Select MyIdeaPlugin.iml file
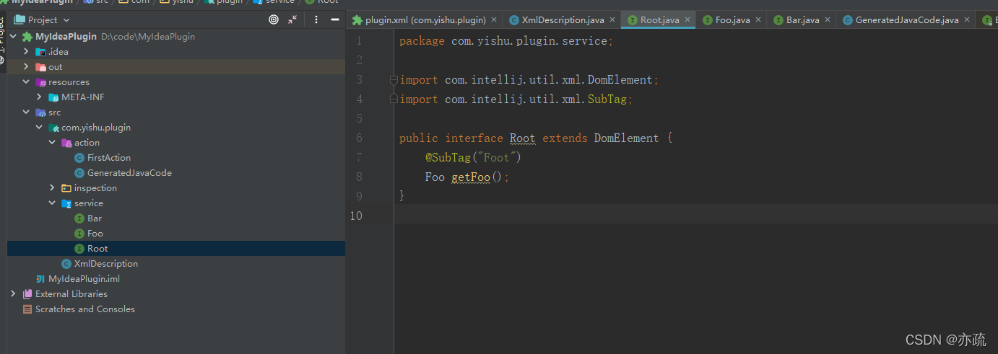 [84, 279]
